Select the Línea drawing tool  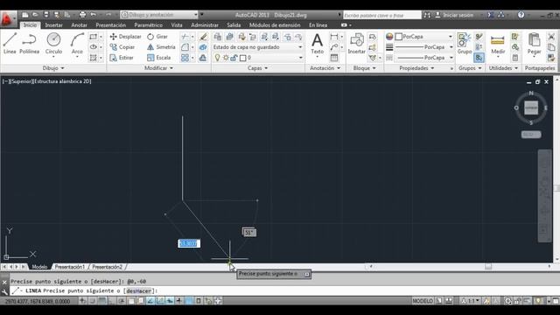click(10, 43)
